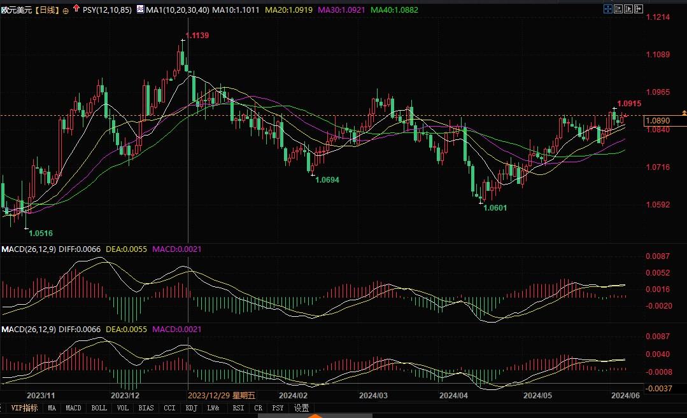Select the BOLL indicator tab

[99, 408]
